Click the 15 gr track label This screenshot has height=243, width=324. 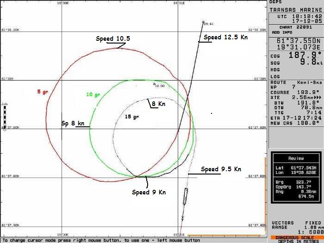(x=132, y=117)
